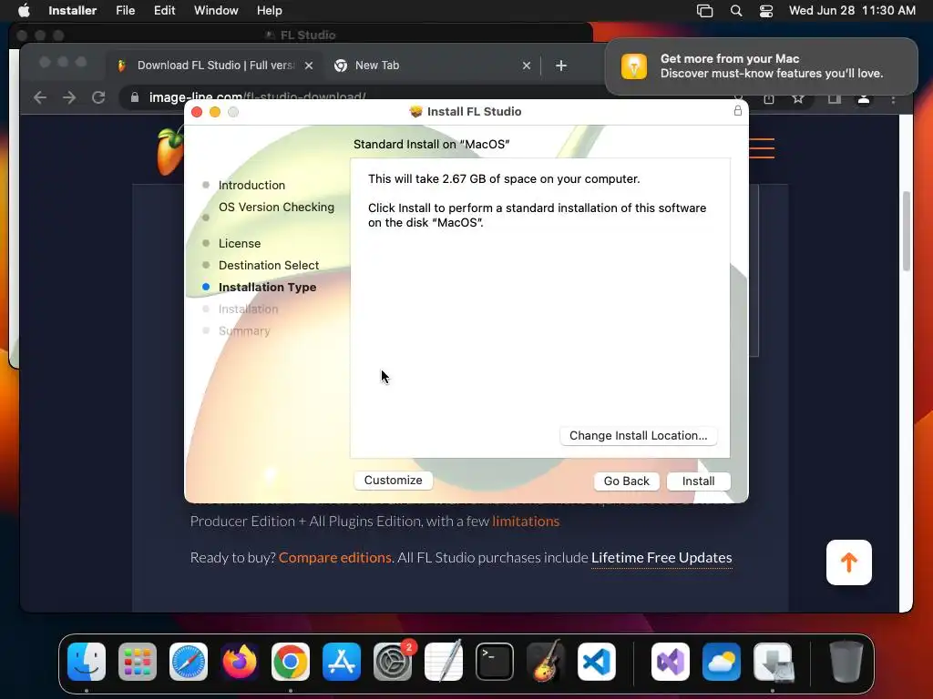This screenshot has width=933, height=699.
Task: Select the License step
Action: pyautogui.click(x=240, y=243)
